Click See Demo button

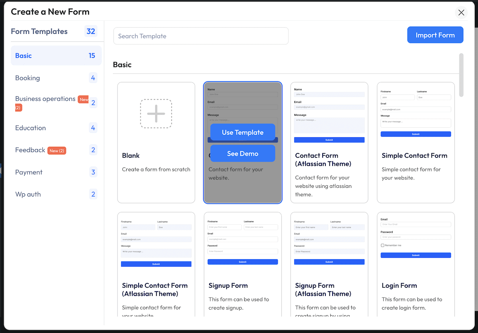pos(243,154)
